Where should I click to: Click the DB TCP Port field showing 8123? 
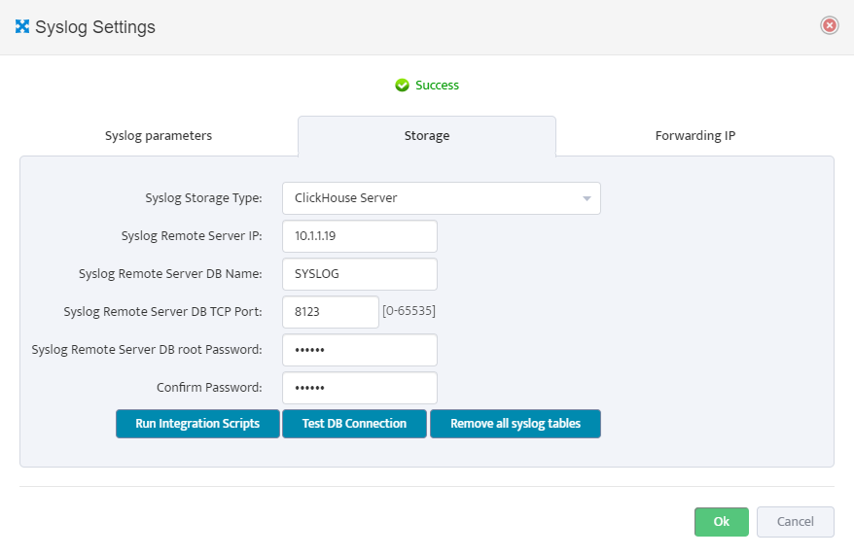pyautogui.click(x=330, y=312)
